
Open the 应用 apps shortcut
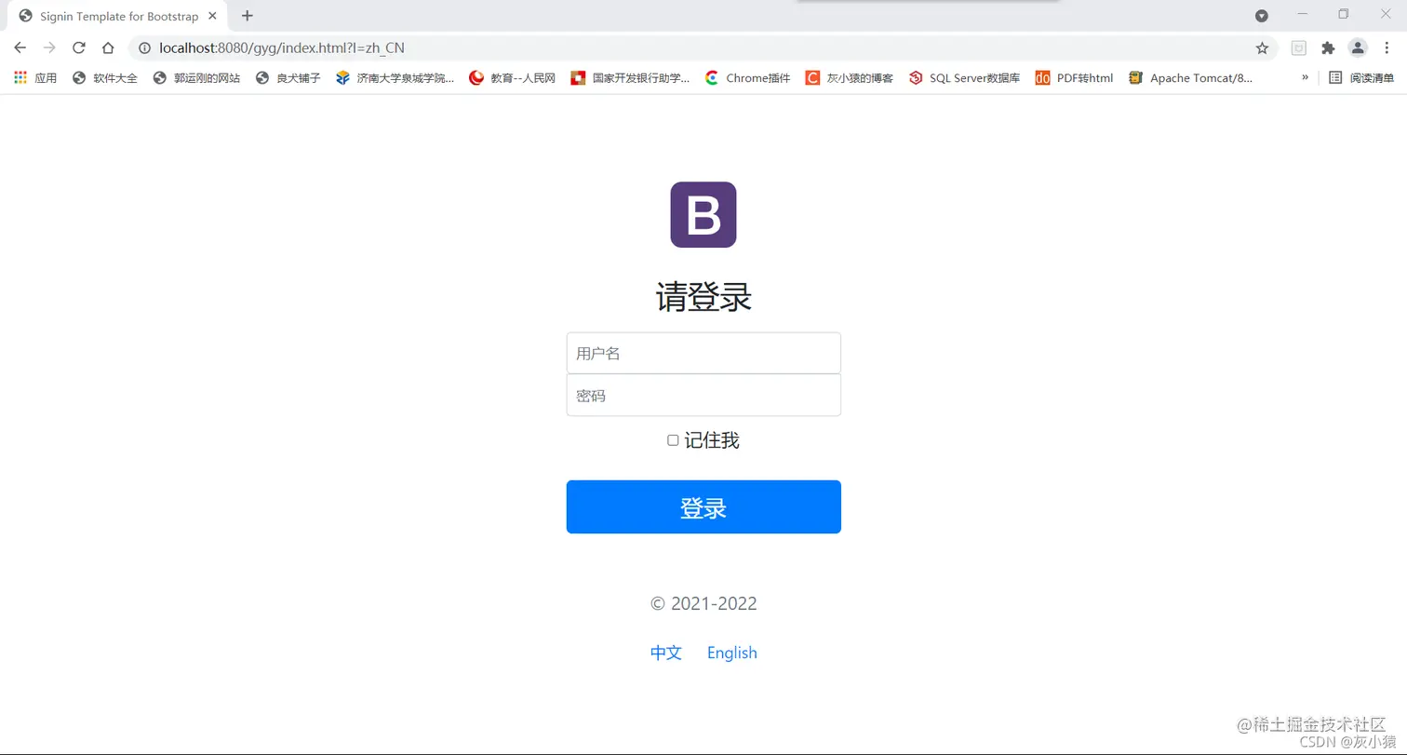tap(35, 78)
